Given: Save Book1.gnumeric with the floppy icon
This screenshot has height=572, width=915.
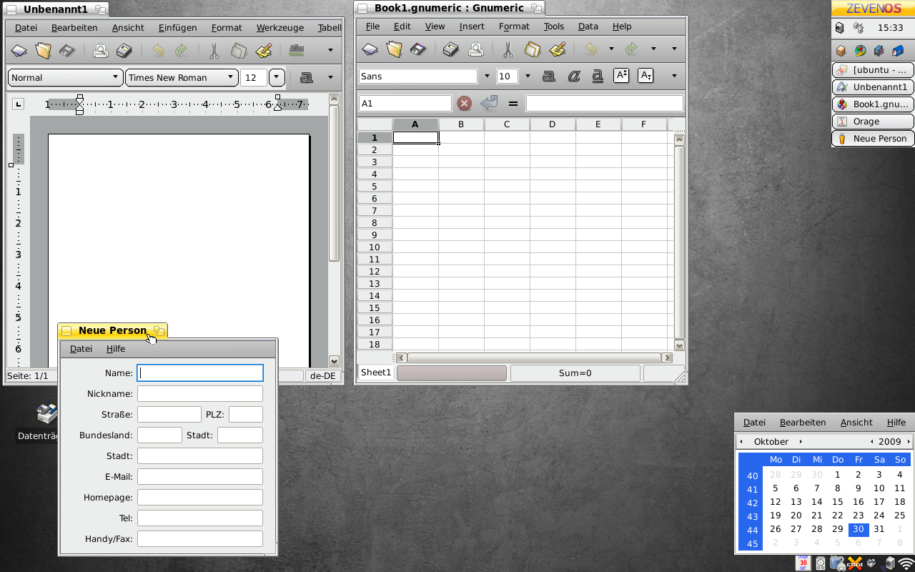Looking at the screenshot, I should coord(417,49).
